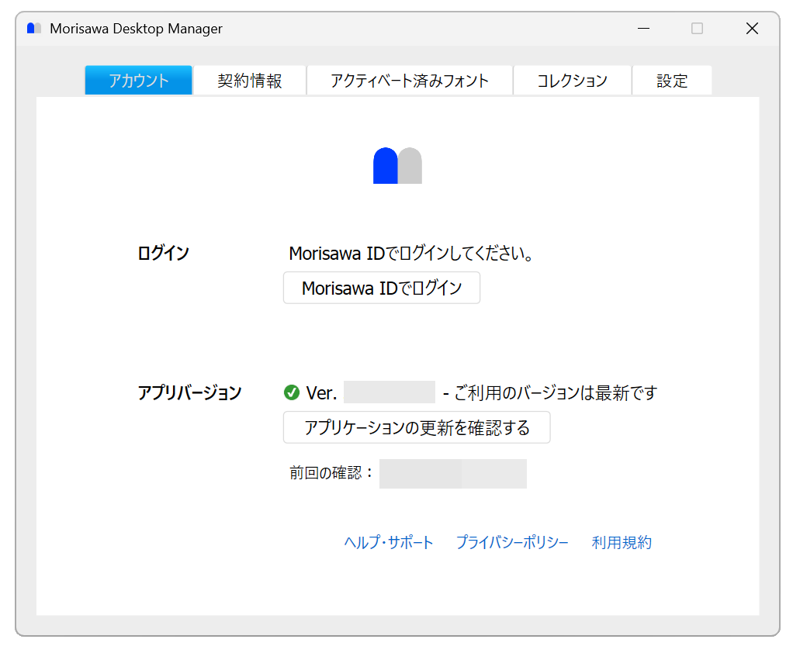Viewport: 793px width, 653px height.
Task: Click アプリケーションの更新を確認する button
Action: coord(417,427)
